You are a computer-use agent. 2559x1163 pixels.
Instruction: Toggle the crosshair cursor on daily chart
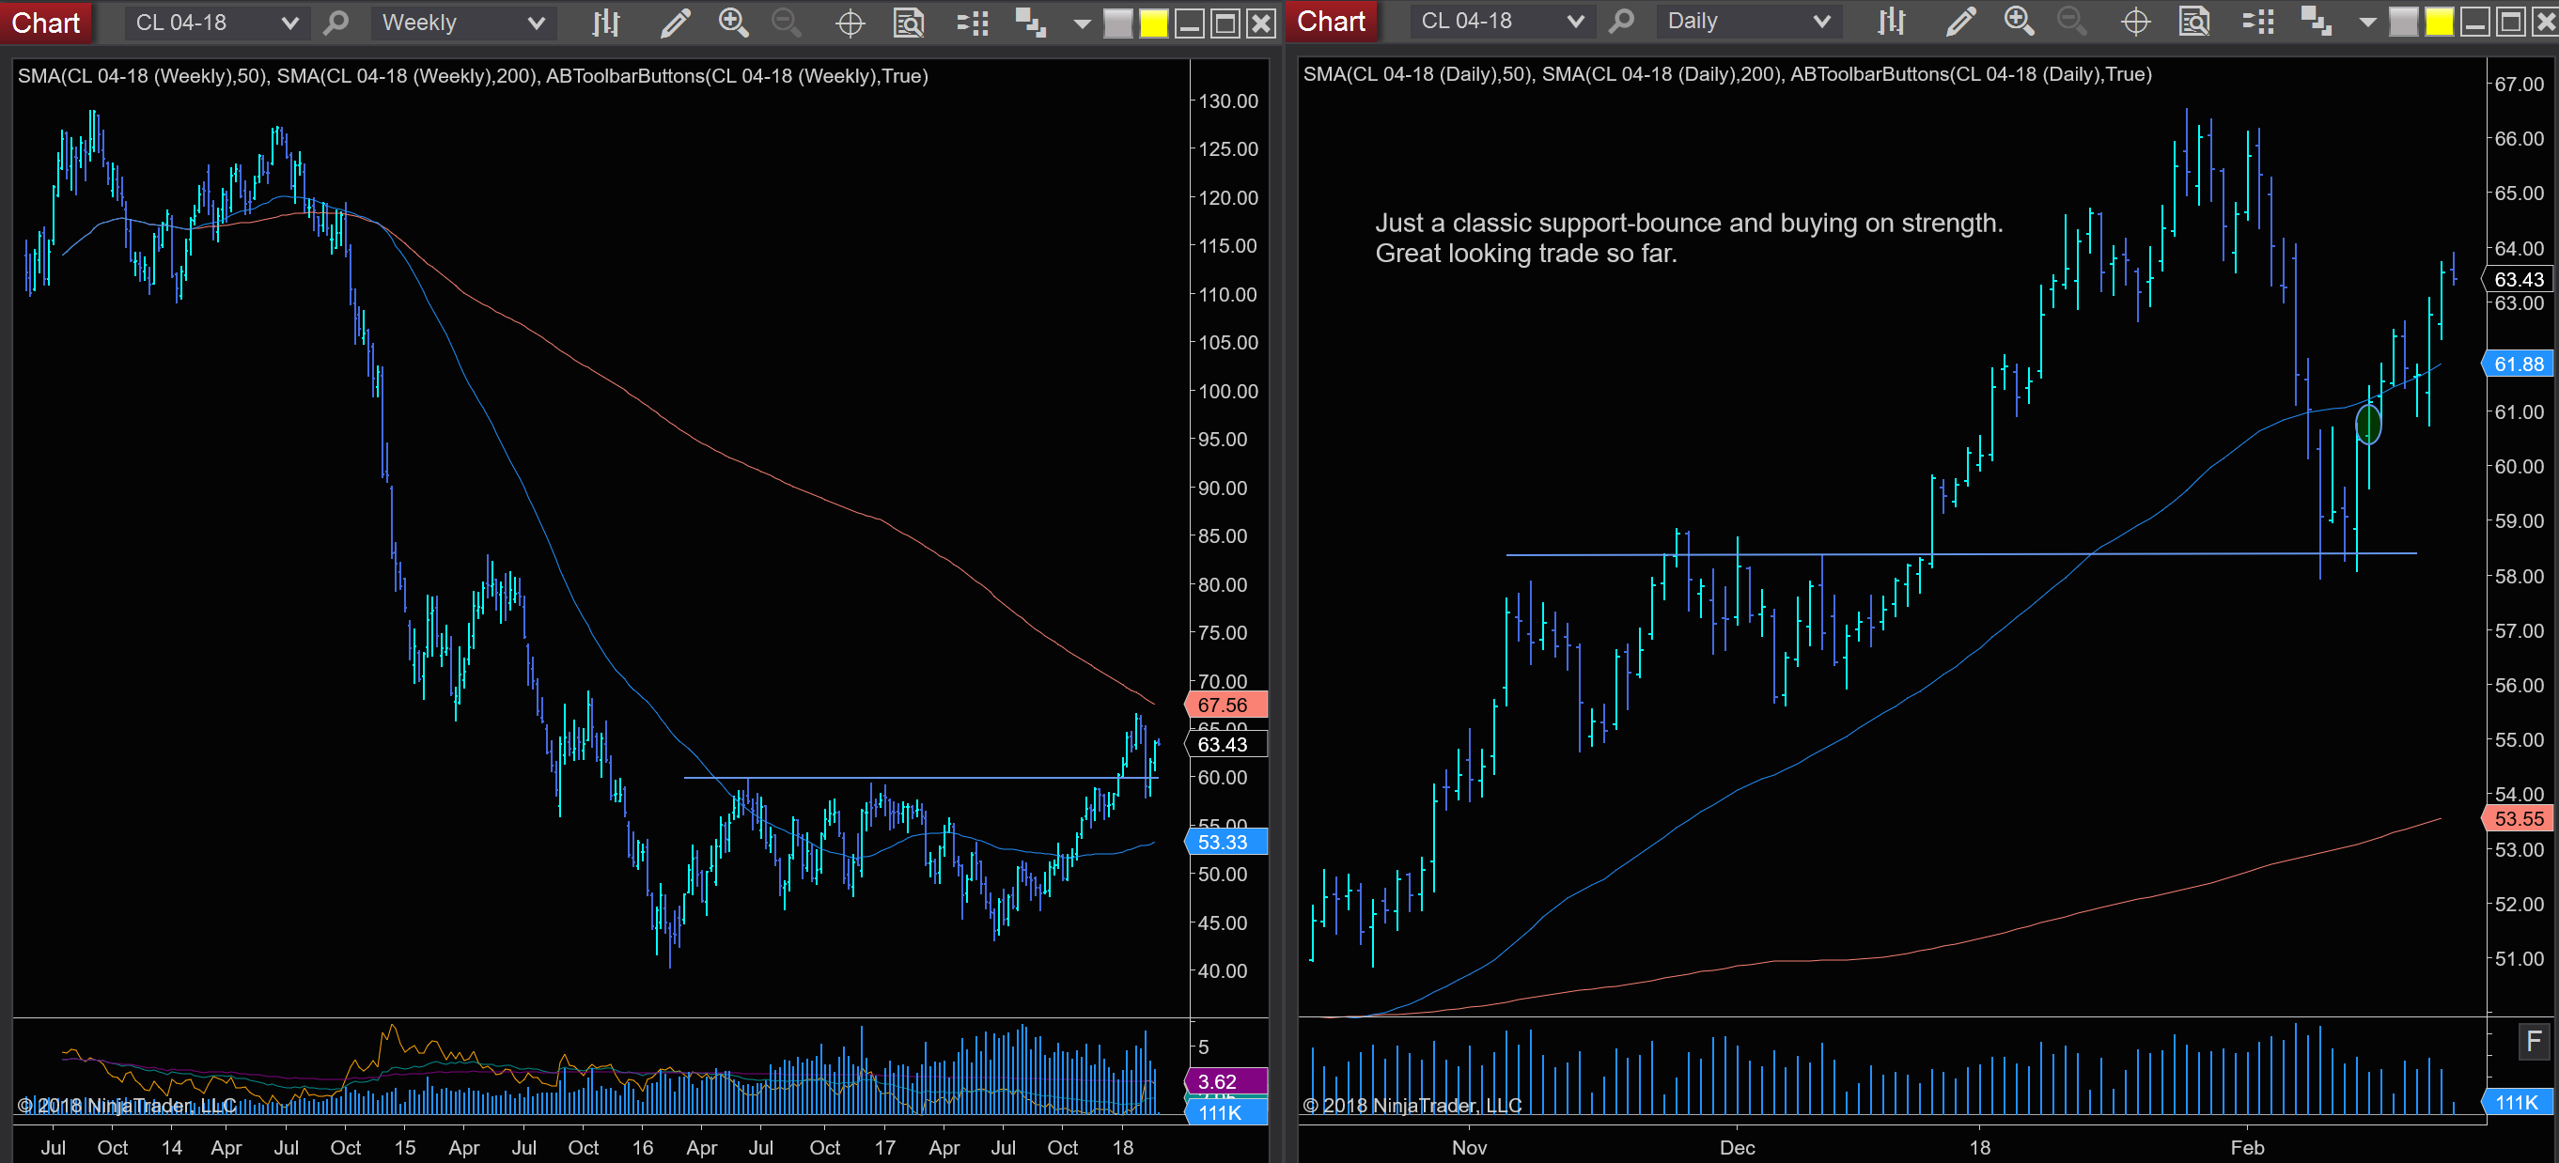[x=2136, y=21]
